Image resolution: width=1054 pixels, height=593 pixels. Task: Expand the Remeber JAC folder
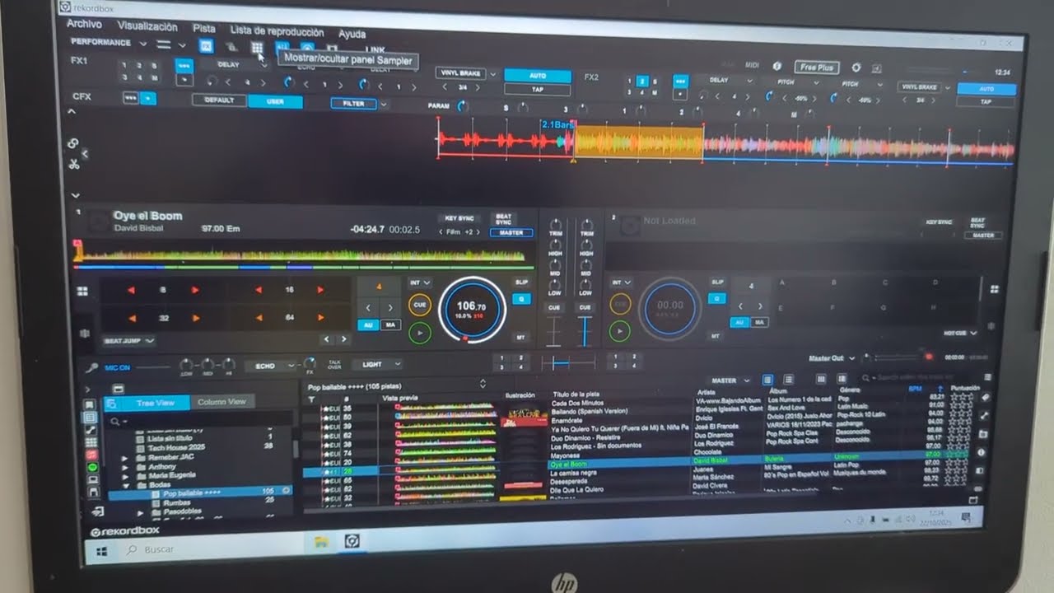coord(126,457)
